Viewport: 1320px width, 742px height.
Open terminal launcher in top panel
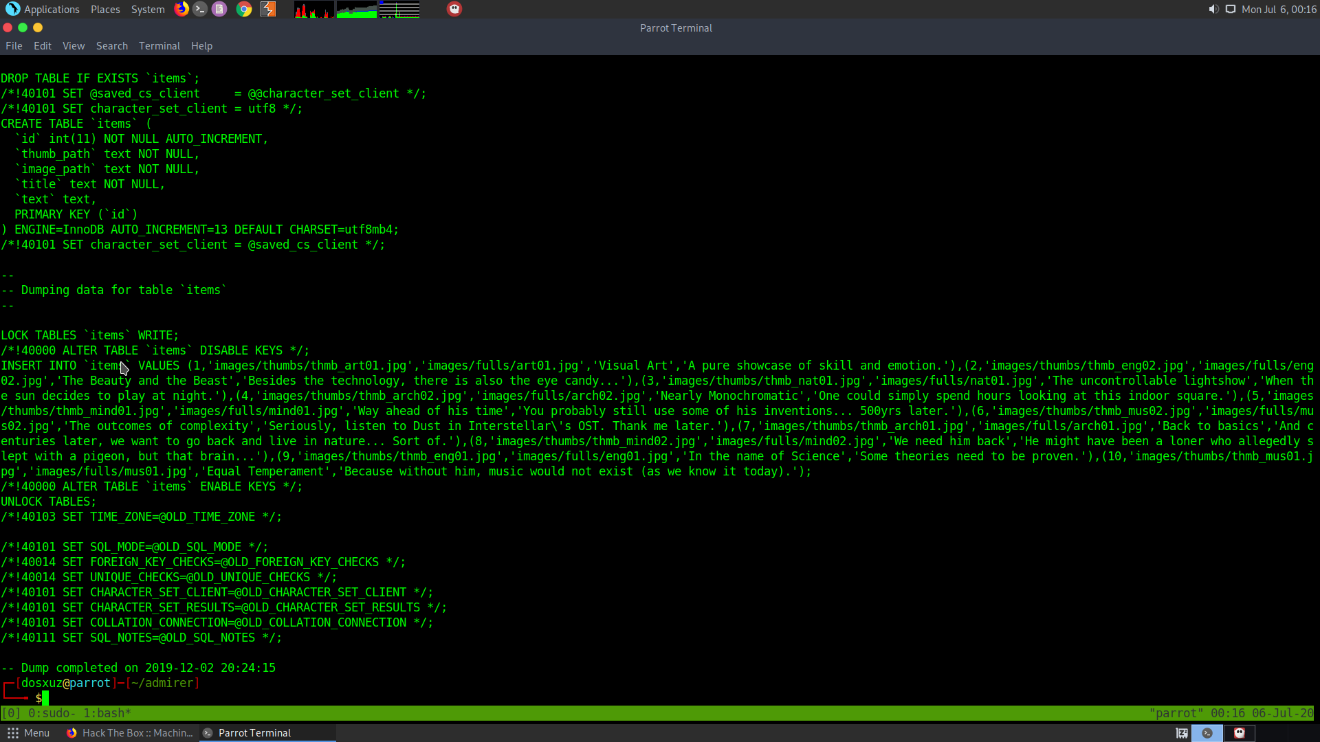pyautogui.click(x=200, y=9)
